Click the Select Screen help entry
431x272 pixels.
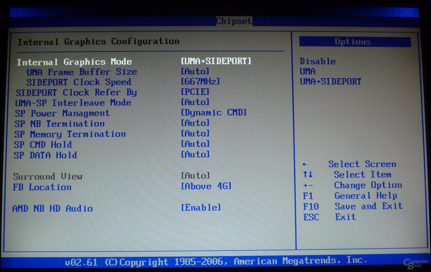(x=362, y=164)
